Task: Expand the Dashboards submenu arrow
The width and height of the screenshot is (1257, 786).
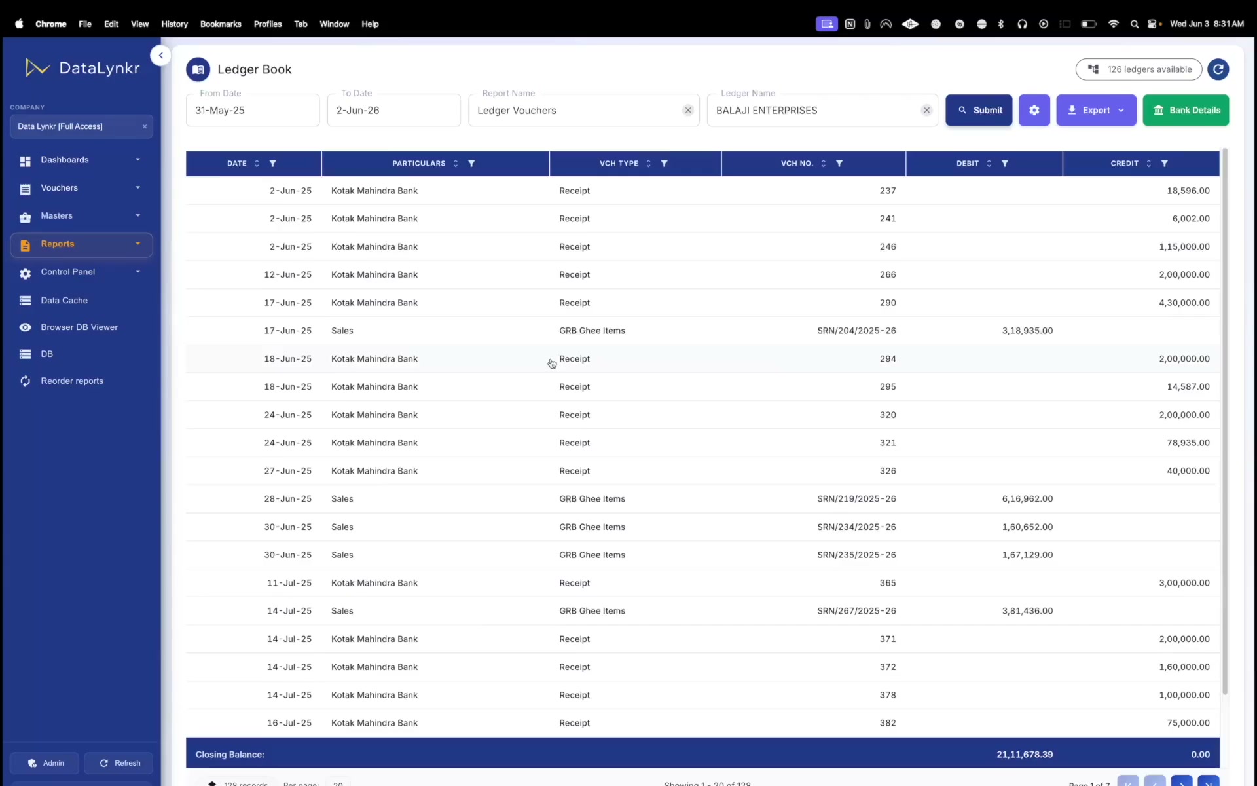Action: click(x=137, y=160)
